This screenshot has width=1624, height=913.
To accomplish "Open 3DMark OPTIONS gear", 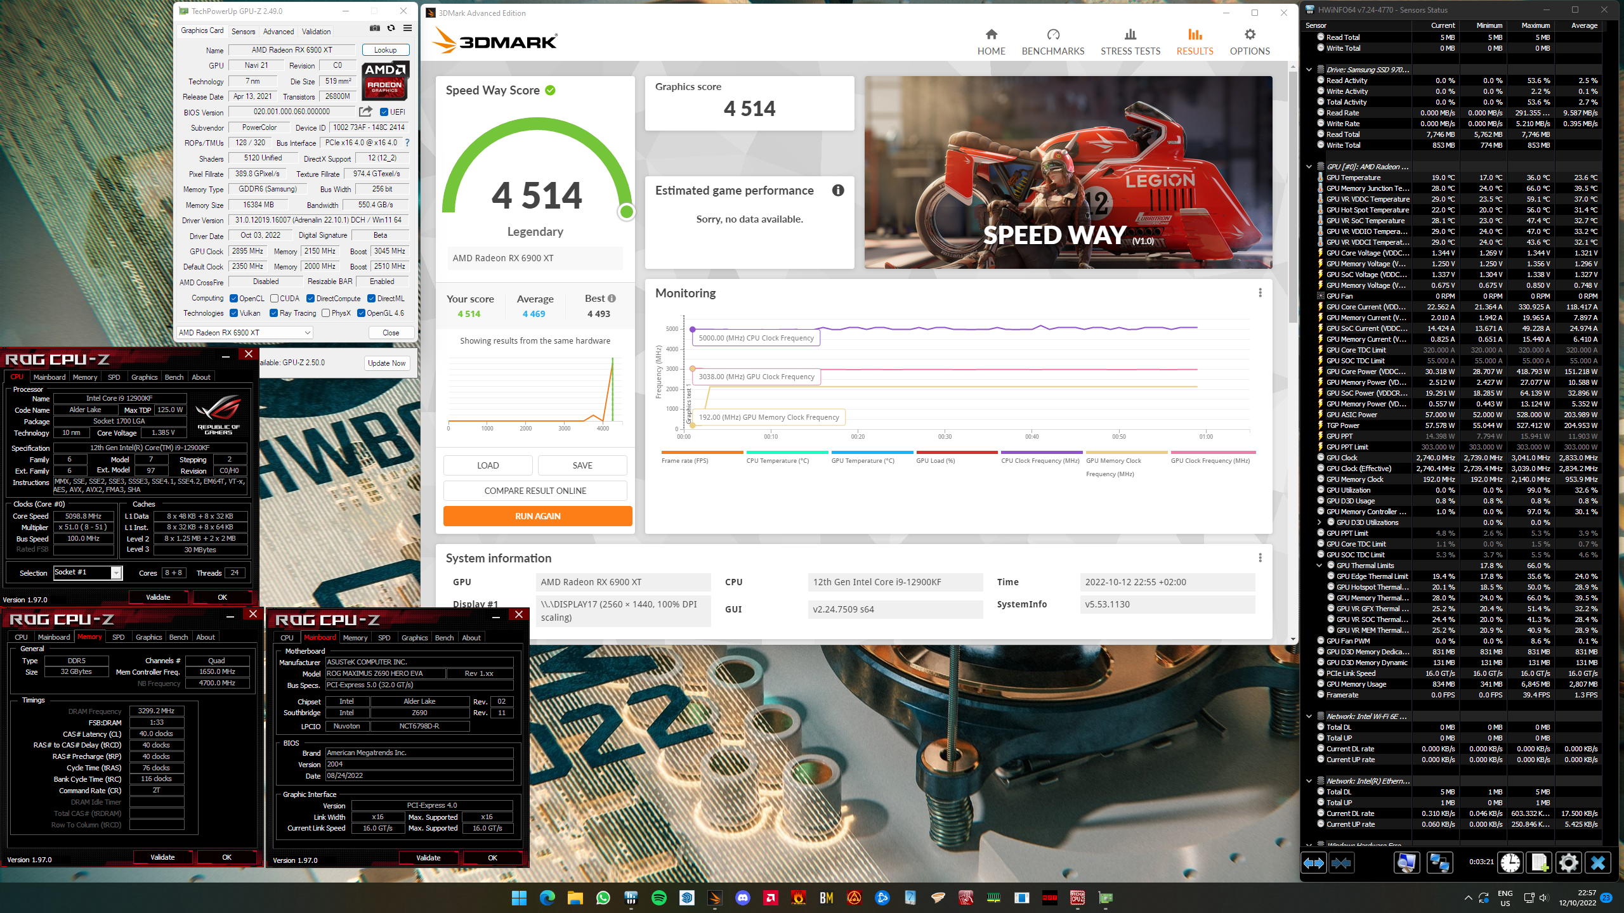I will (x=1250, y=42).
